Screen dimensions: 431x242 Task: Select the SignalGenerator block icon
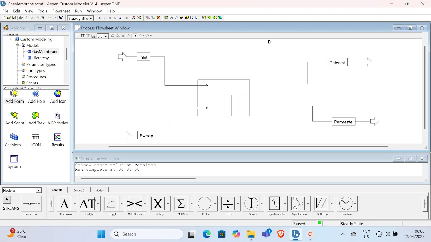point(275,204)
